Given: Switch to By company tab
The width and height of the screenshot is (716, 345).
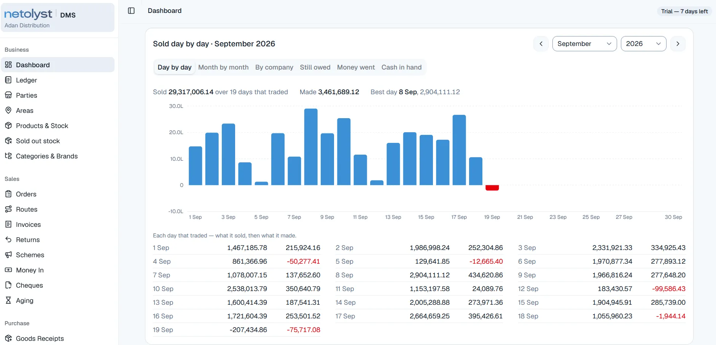Looking at the screenshot, I should [274, 67].
